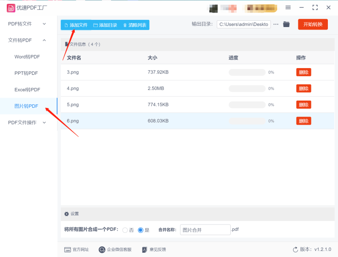Delete 6.png using its 删除 button
338x257 pixels.
[303, 120]
